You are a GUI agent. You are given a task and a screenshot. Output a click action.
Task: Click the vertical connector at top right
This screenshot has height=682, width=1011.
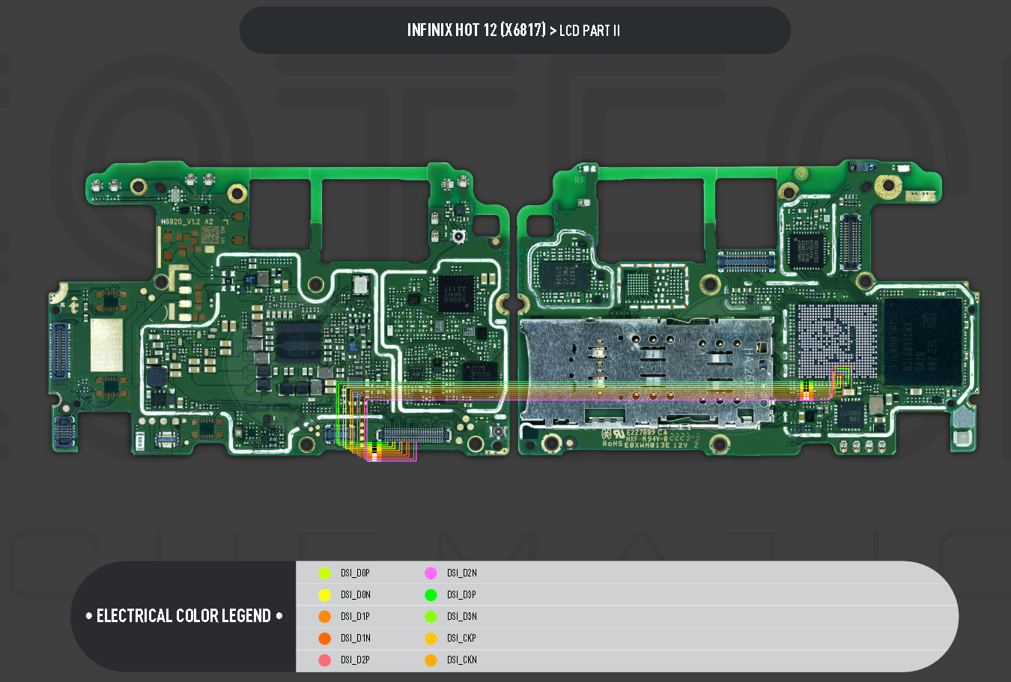850,243
